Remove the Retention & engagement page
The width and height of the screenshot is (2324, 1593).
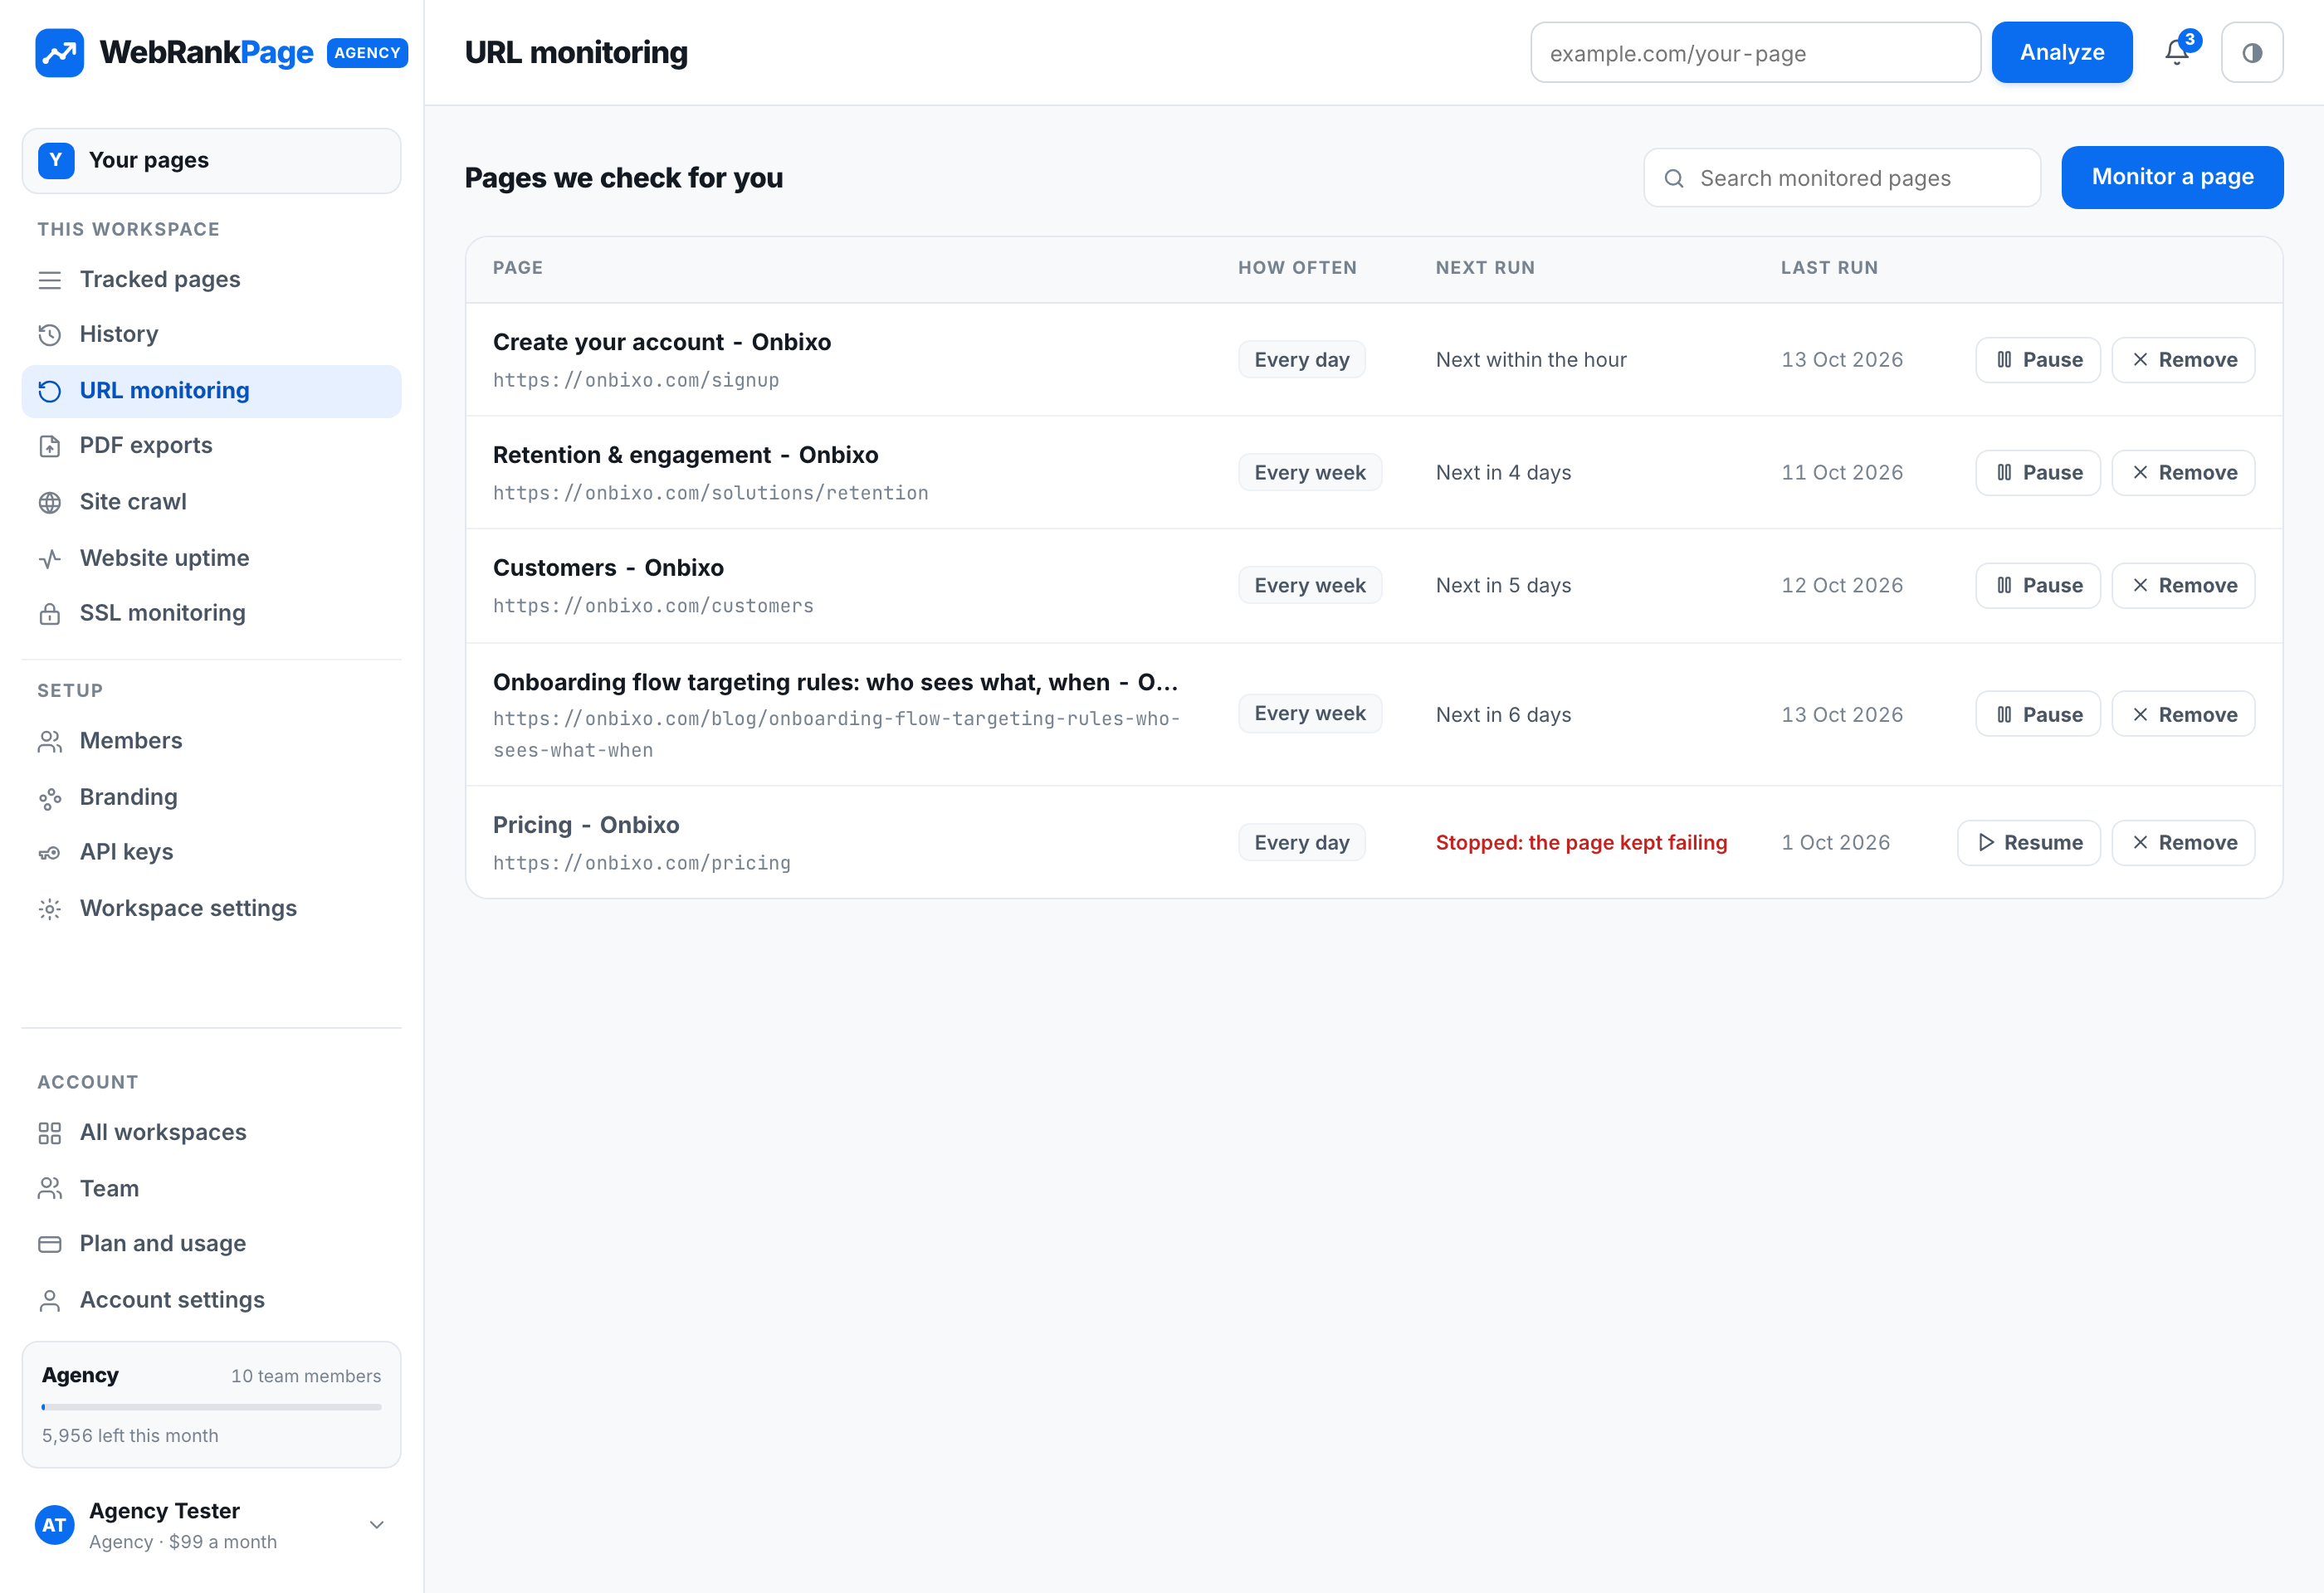(2183, 473)
